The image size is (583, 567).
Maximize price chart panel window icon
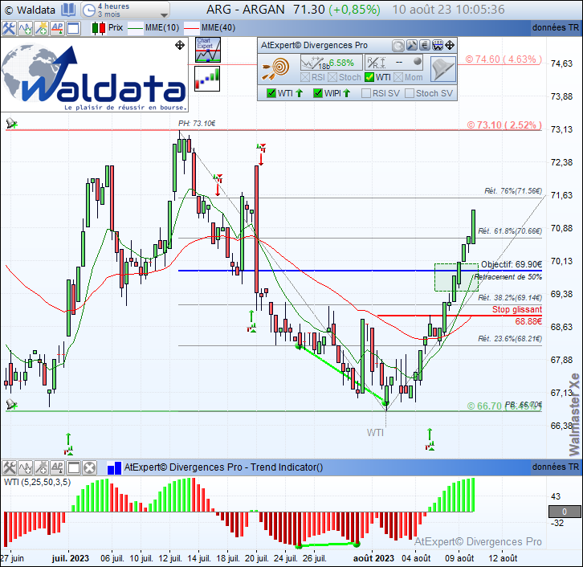coord(73,28)
